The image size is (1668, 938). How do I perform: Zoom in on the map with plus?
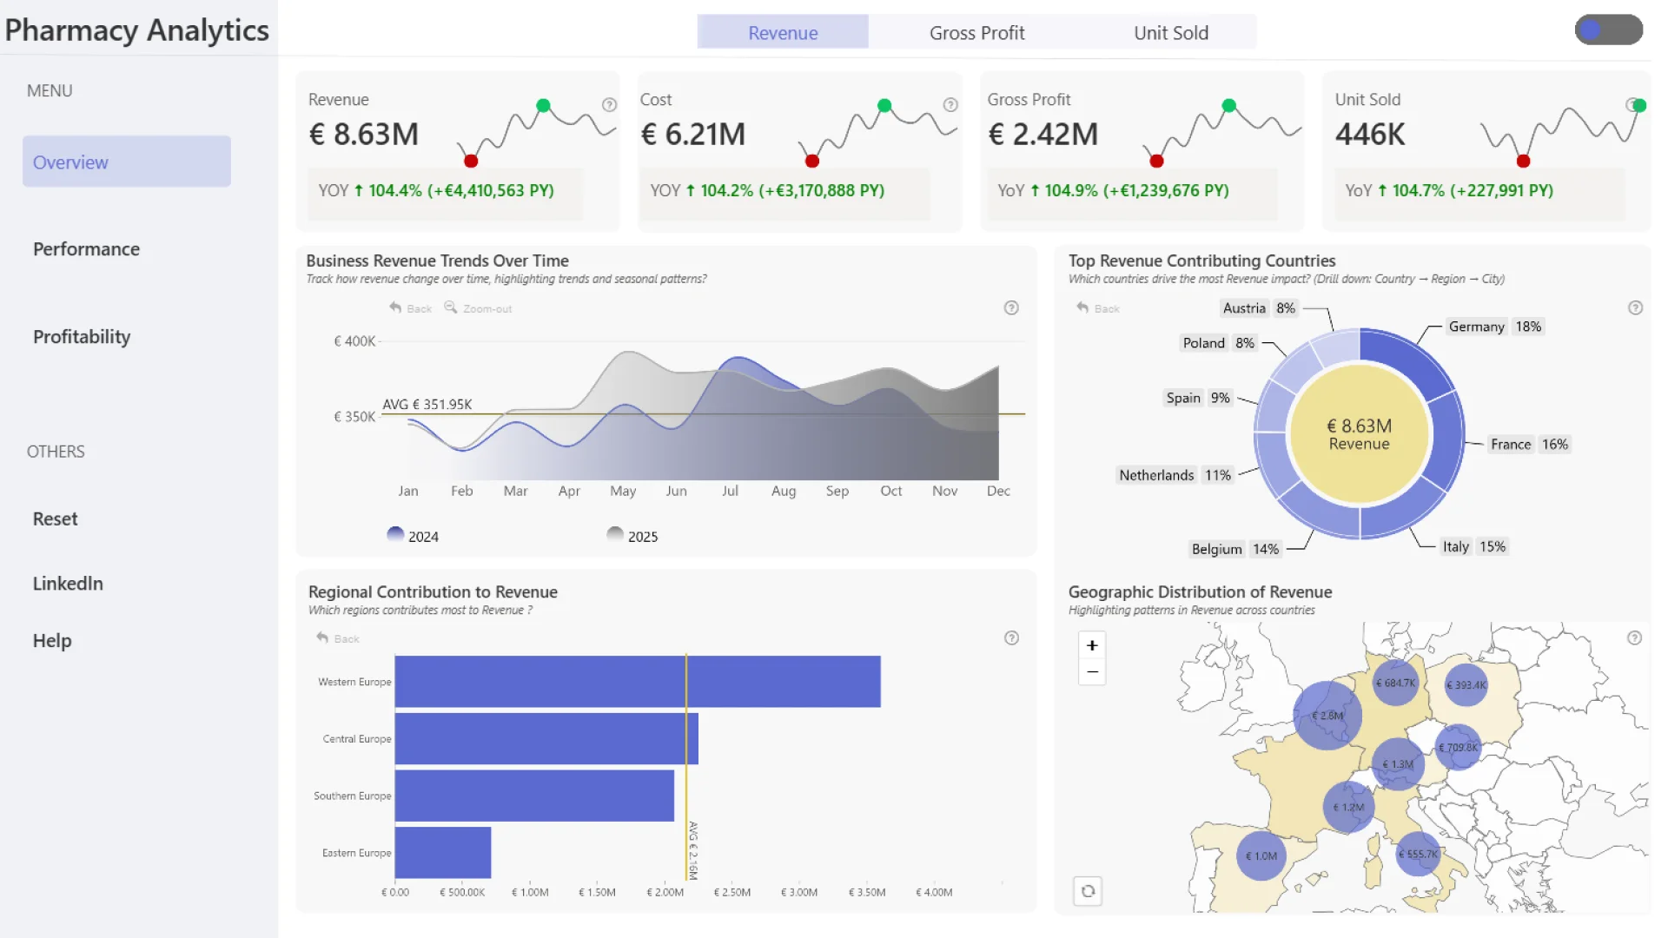click(x=1092, y=645)
